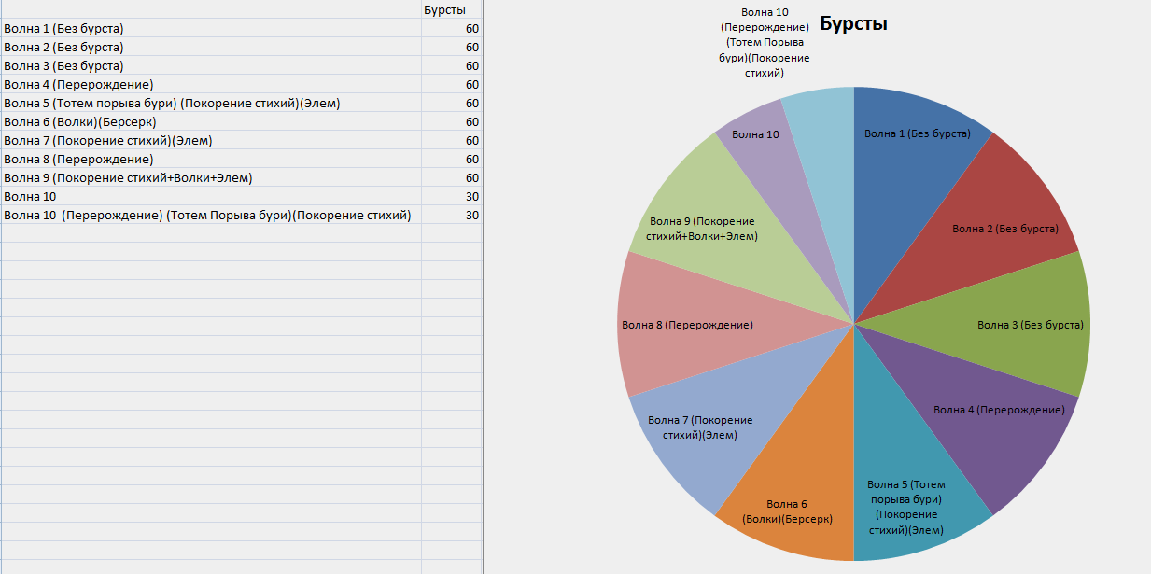Screen dimensions: 1151x574
Task: Select the value 60 in the Волна 5 row
Action: (x=452, y=103)
